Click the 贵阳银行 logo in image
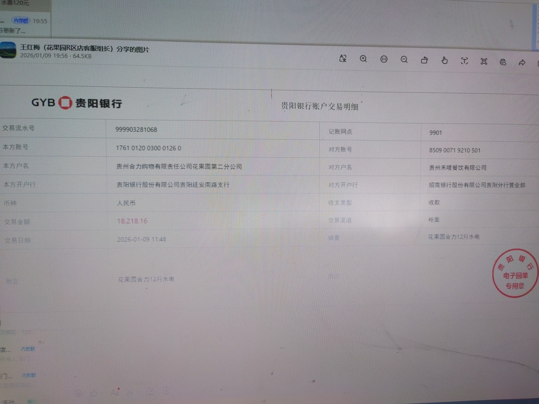 click(x=77, y=103)
